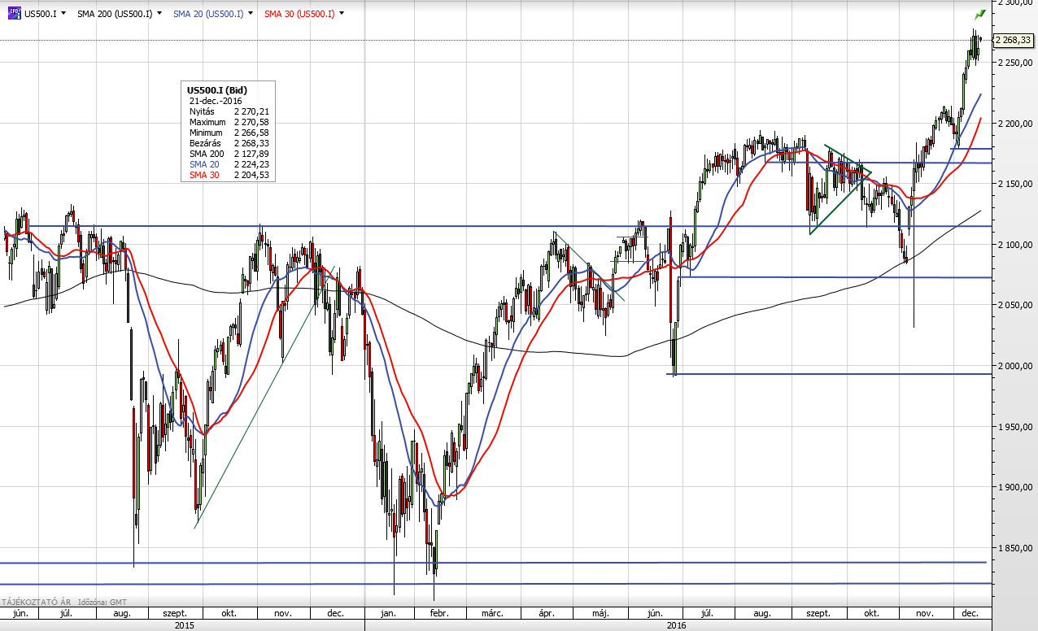Viewport: 1038px width, 631px height.
Task: Click the 'Minimum' row value 2 266,58
Action: 251,133
